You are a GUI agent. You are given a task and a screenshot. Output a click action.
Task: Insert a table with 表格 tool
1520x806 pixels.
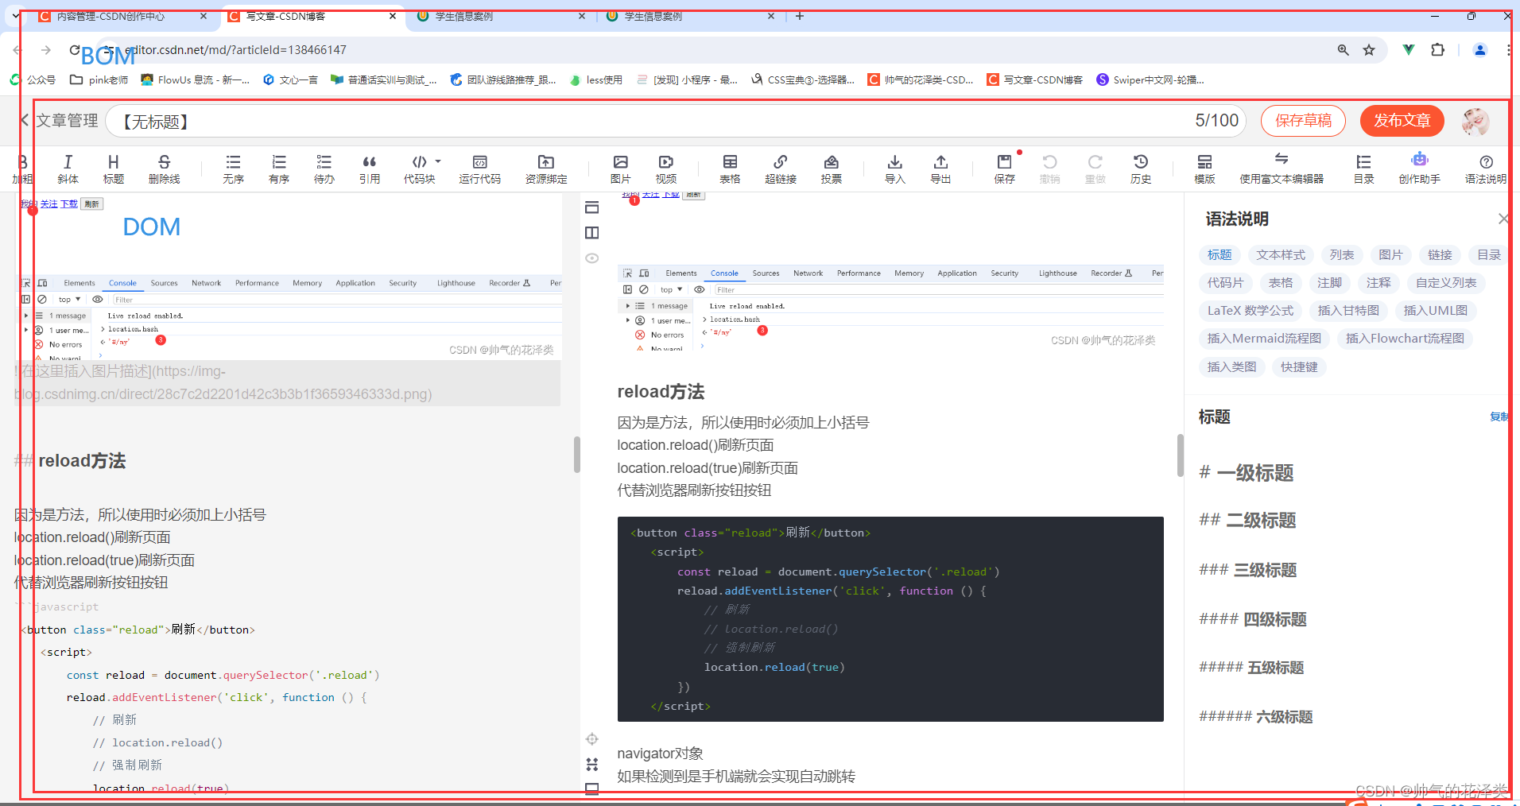(730, 169)
